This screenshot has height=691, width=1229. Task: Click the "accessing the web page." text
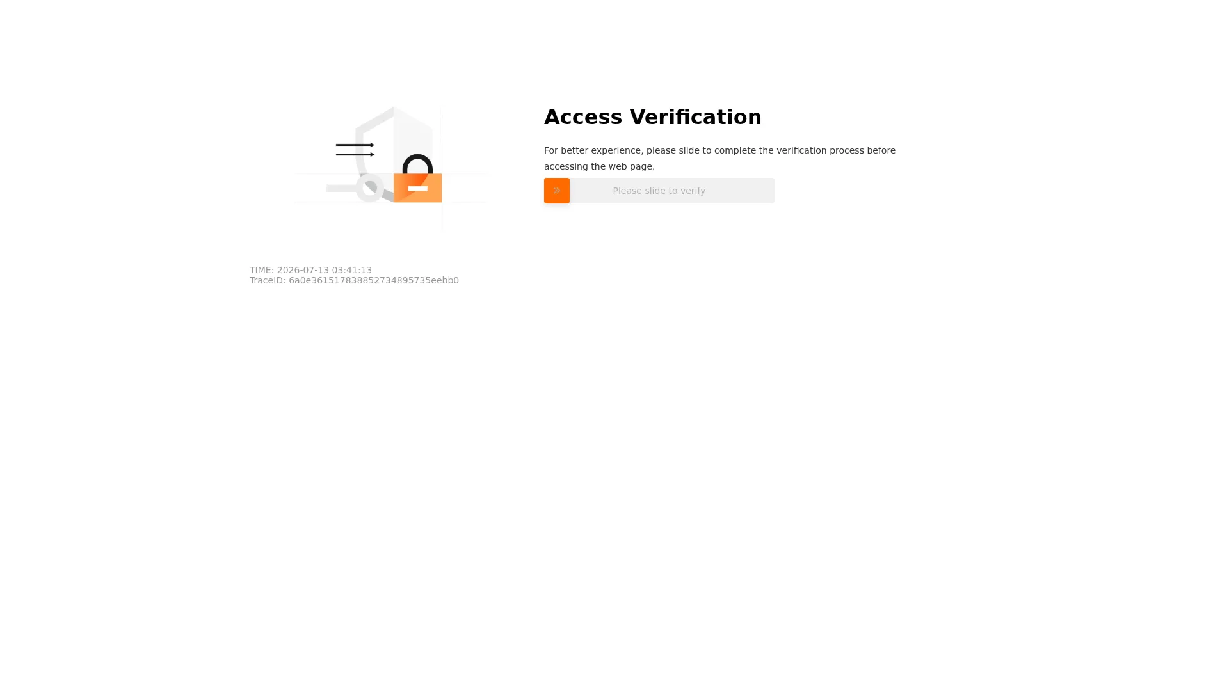pyautogui.click(x=599, y=166)
